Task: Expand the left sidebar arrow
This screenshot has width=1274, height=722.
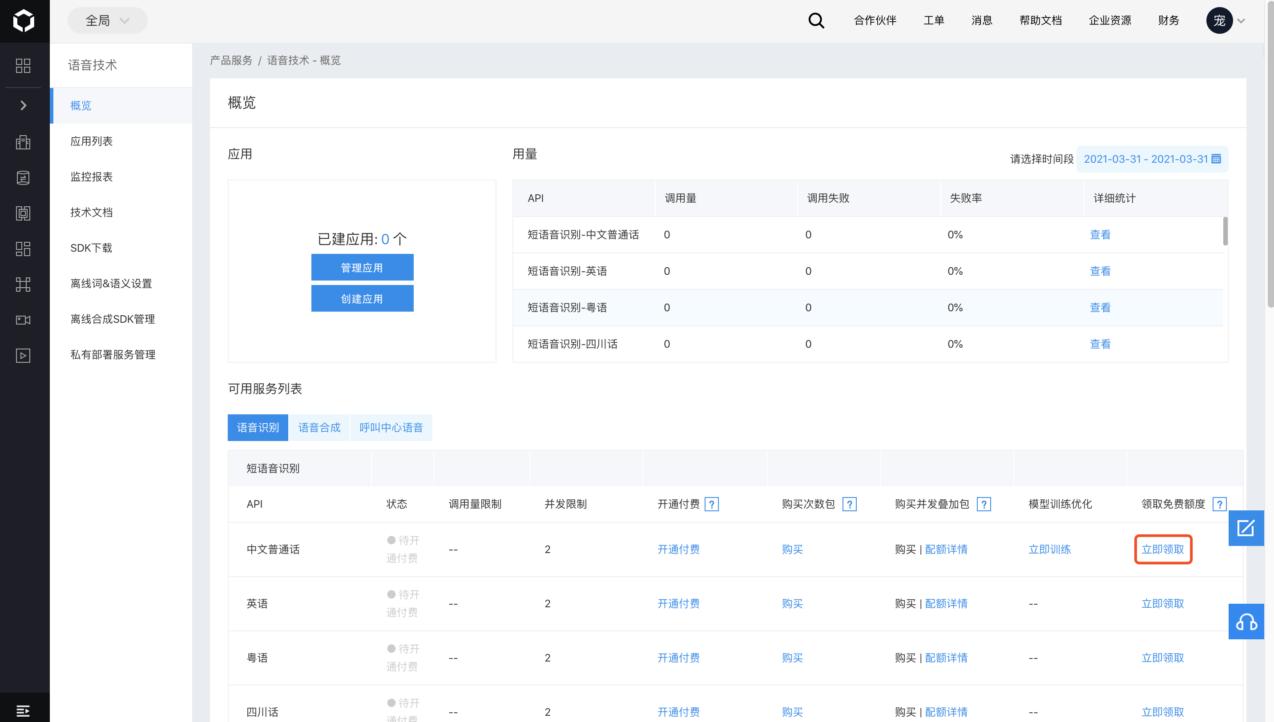Action: point(23,105)
